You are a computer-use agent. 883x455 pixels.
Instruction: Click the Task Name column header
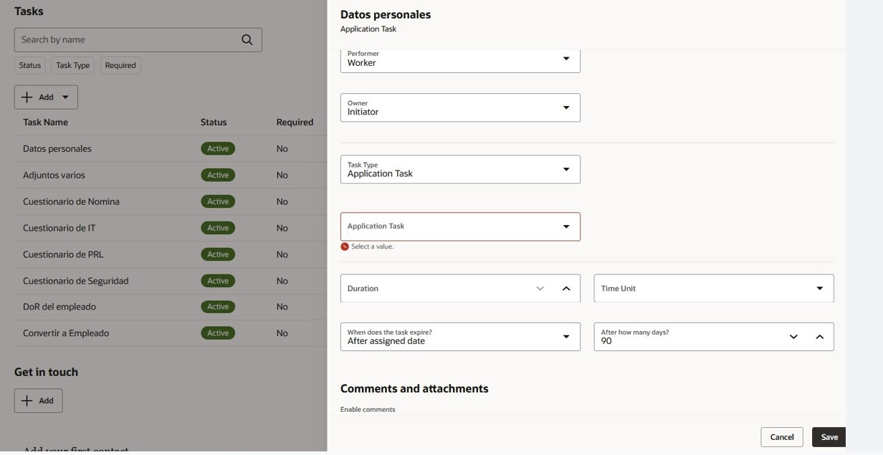tap(45, 122)
